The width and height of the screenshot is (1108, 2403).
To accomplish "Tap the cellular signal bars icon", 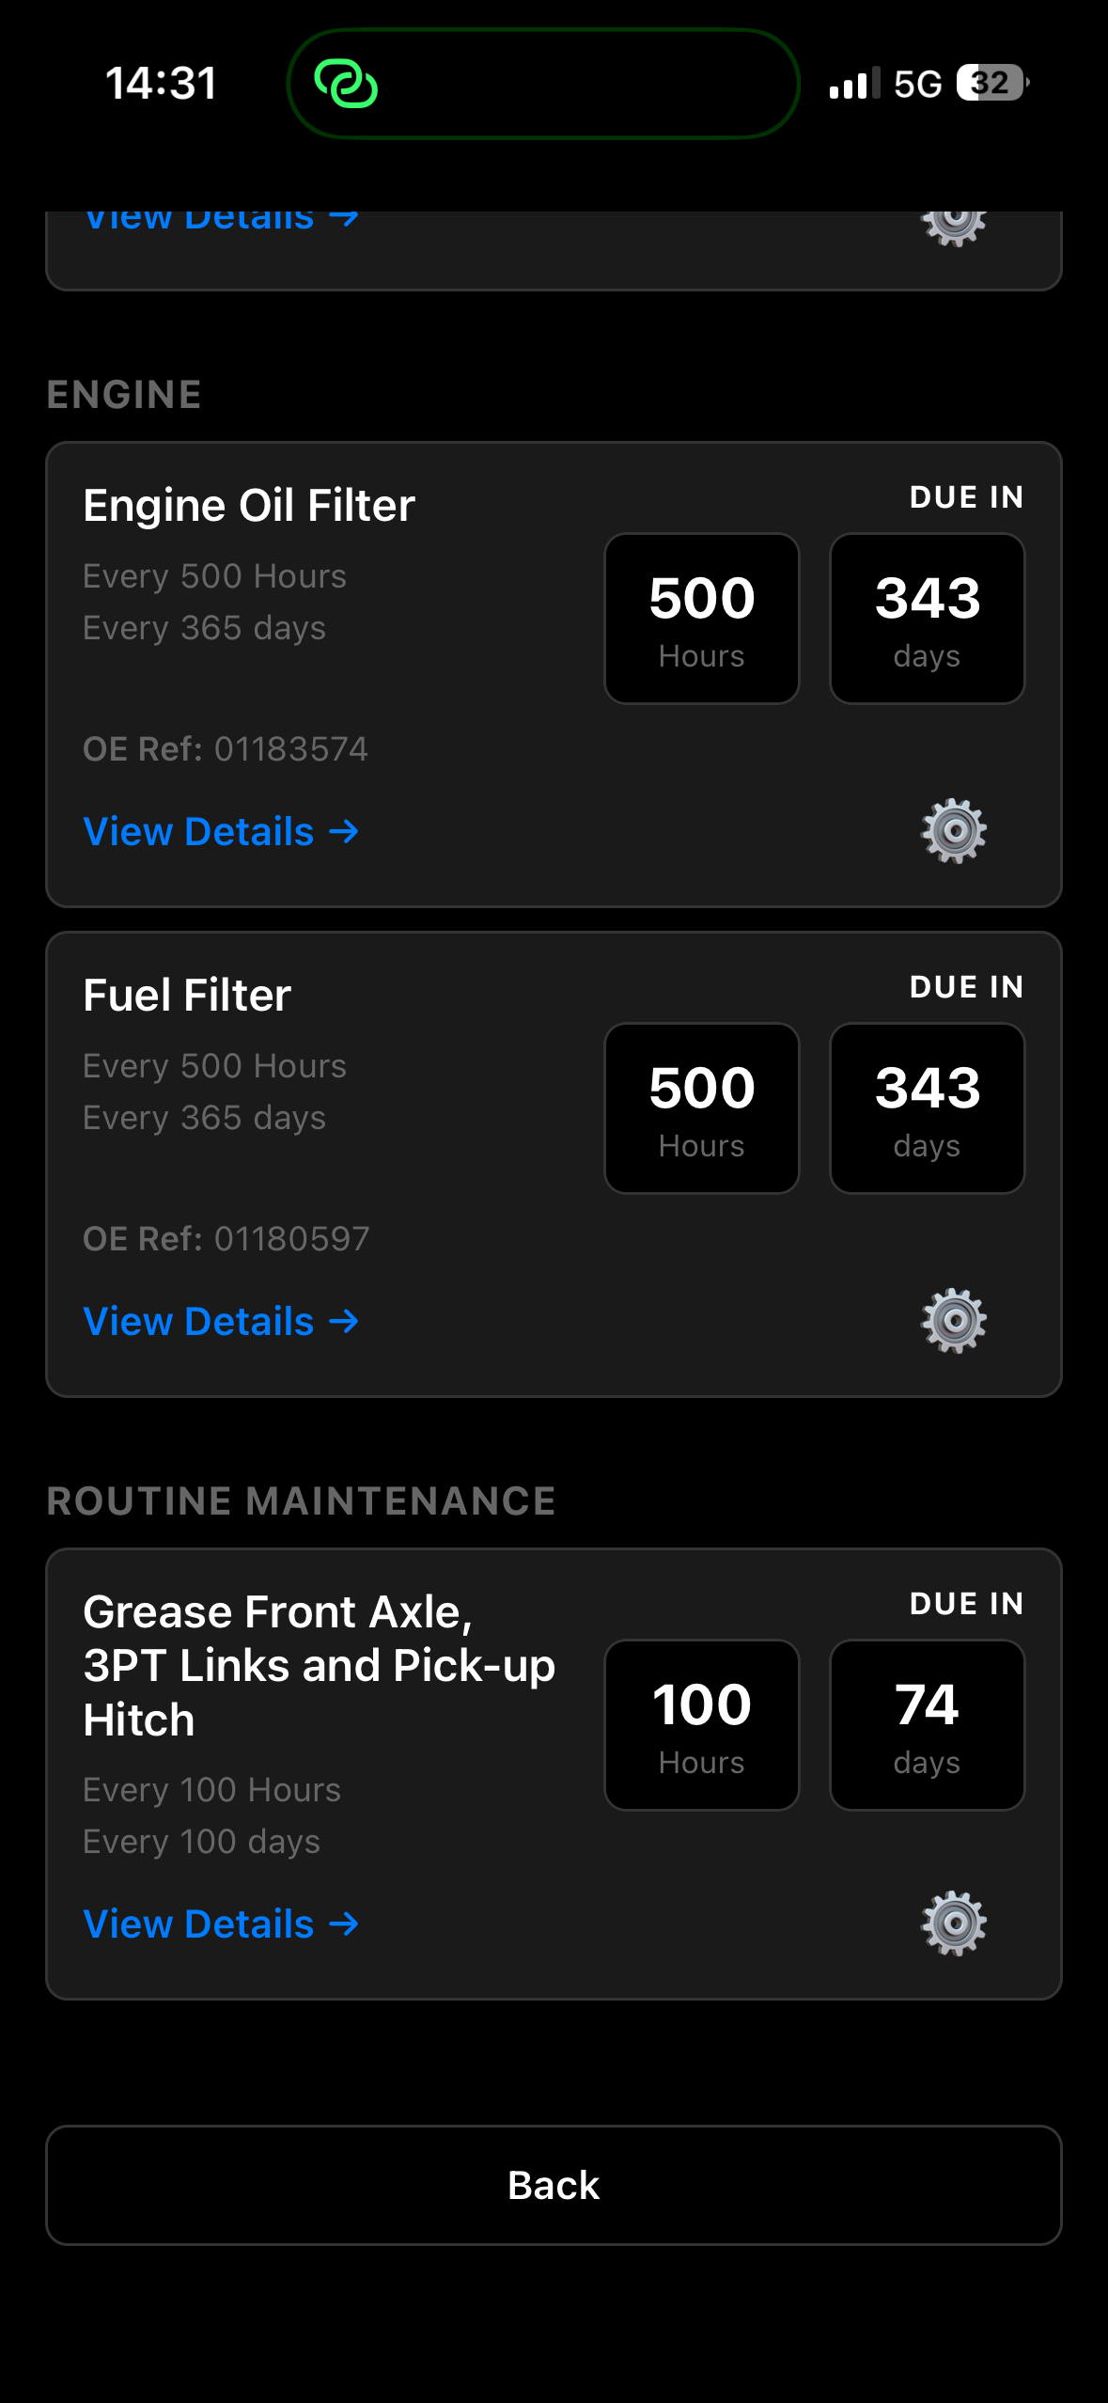I will click(x=854, y=83).
